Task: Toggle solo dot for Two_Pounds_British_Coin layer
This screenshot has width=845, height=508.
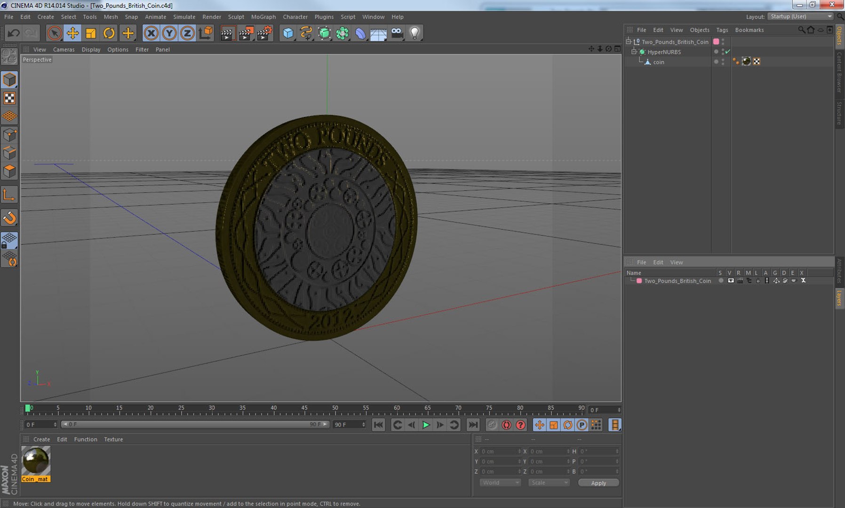Action: [x=721, y=280]
